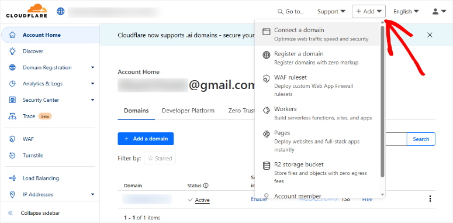
Task: Open Discover in sidebar
Action: [50, 51]
